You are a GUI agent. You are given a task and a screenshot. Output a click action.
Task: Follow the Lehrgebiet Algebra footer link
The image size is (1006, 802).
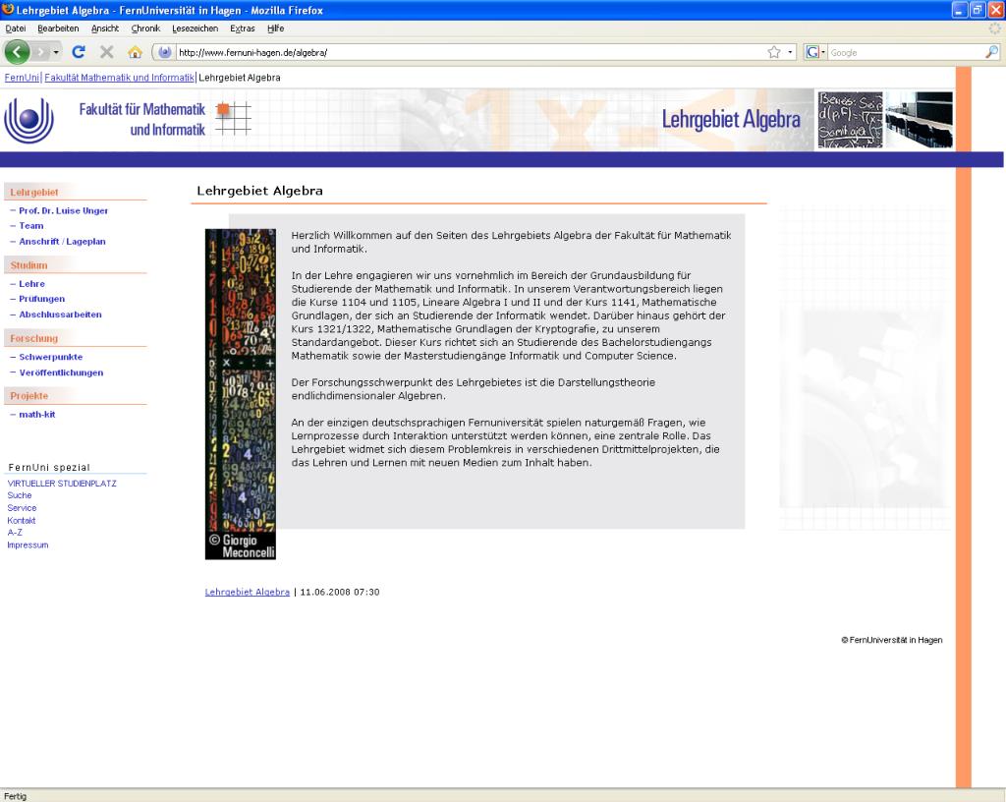click(247, 593)
